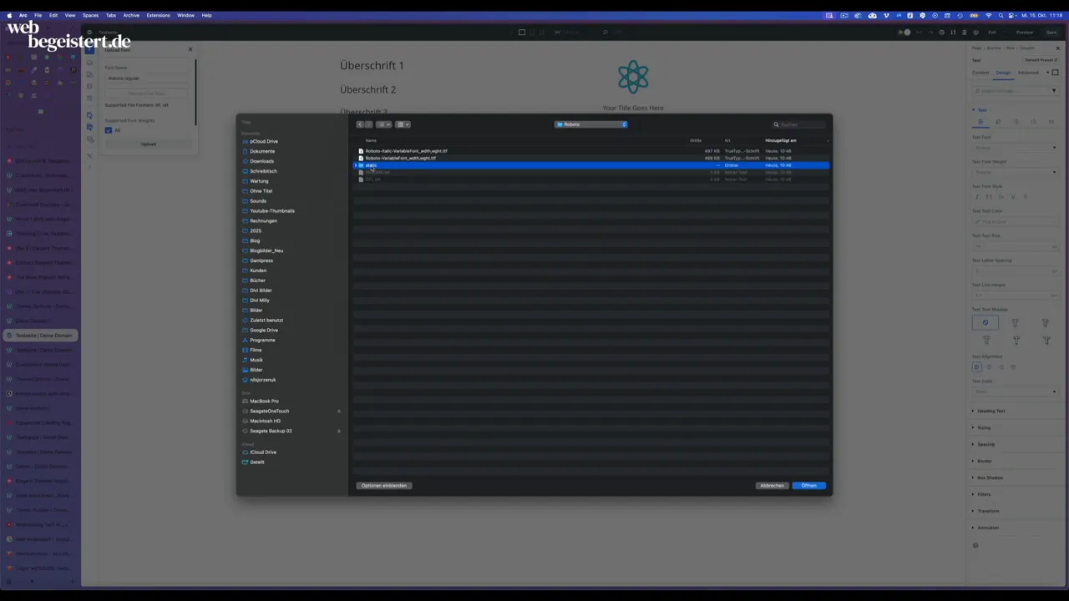Click the Underline text style icon
This screenshot has height=601, width=1069.
click(x=1013, y=197)
